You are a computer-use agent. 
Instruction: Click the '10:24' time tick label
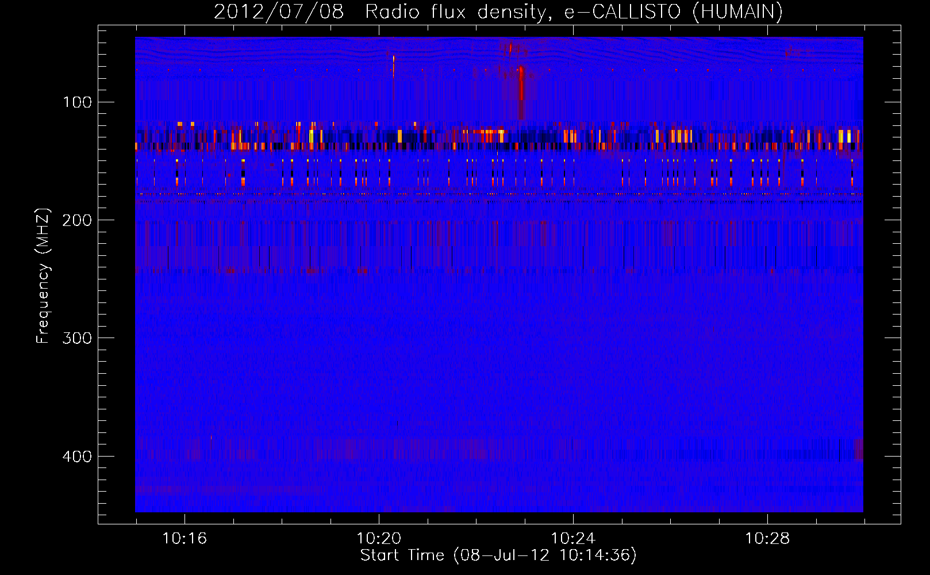point(573,538)
